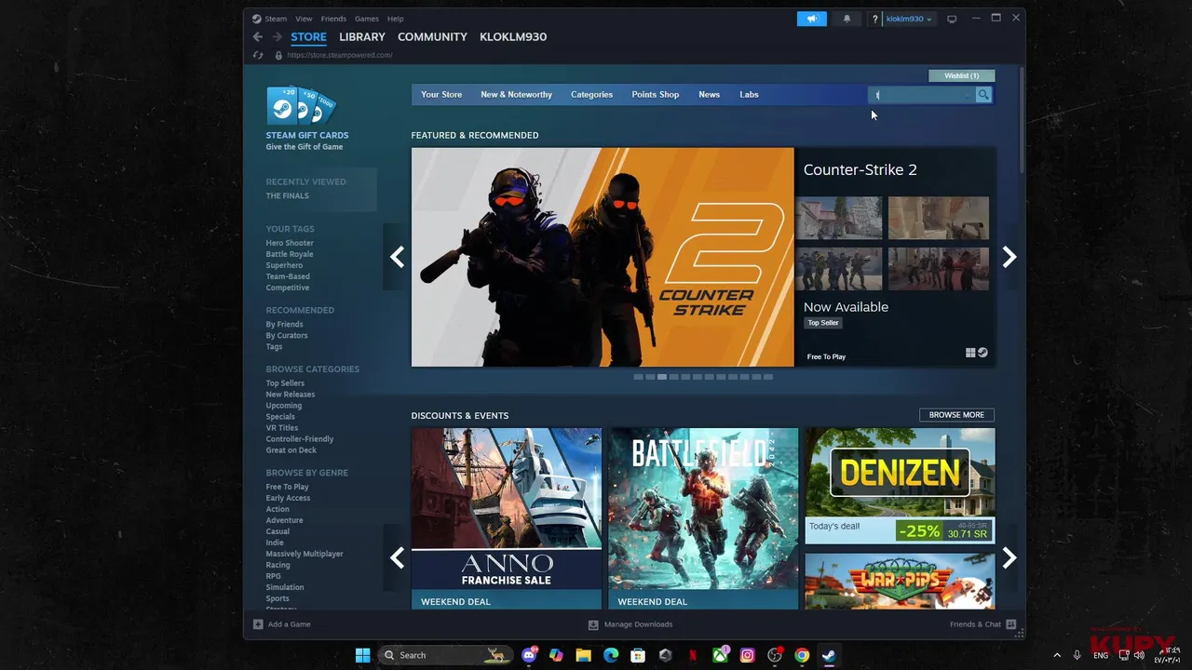Open recommendations By Friends
1192x670 pixels.
coord(284,325)
